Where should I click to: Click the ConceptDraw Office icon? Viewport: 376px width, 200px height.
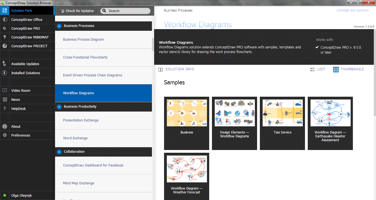click(x=4, y=20)
